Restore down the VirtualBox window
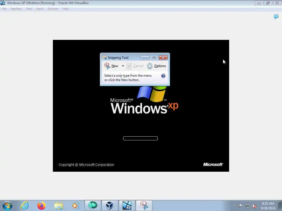Image resolution: width=282 pixels, height=211 pixels. pos(268,3)
